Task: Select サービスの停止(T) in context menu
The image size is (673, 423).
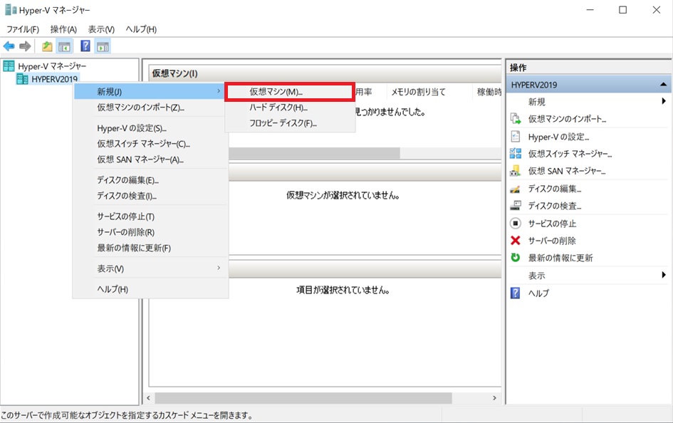Action: point(150,216)
